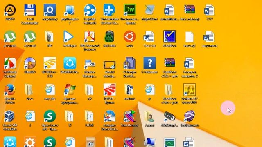Click the Modul tizimig video file
The image size is (262, 147).
pyautogui.click(x=109, y=65)
